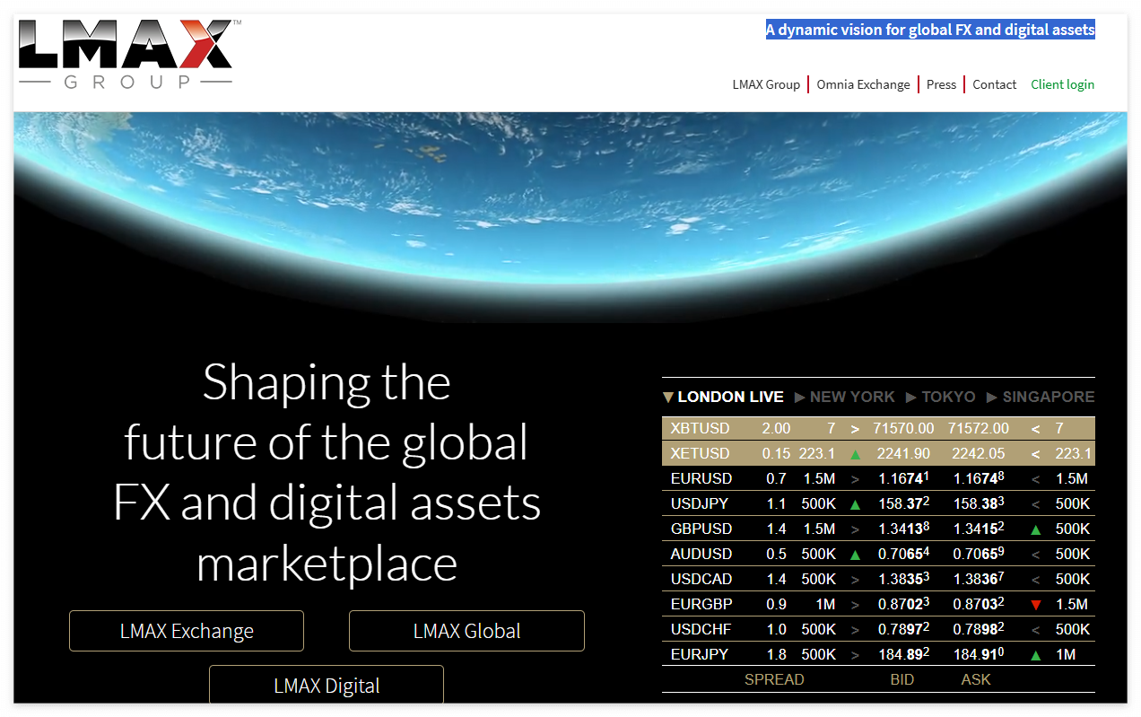
Task: Expand the Tokyo arrow marker
Action: [911, 397]
